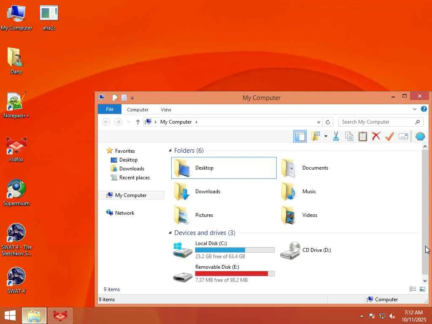Image resolution: width=432 pixels, height=324 pixels.
Task: Click the Dartz folder on desktop
Action: pos(16,61)
